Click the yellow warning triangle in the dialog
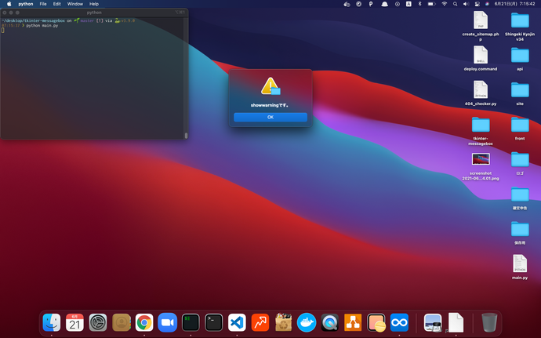The height and width of the screenshot is (338, 541). (270, 85)
